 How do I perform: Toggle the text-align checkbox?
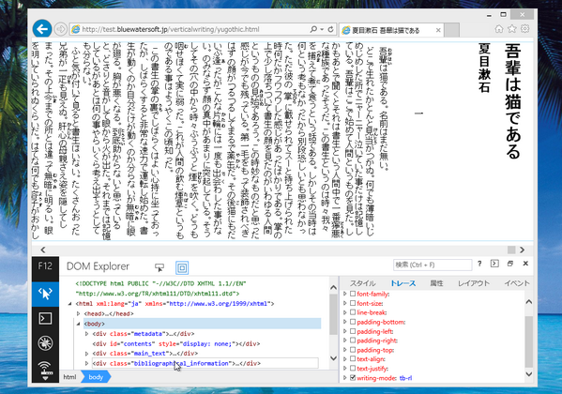(353, 359)
